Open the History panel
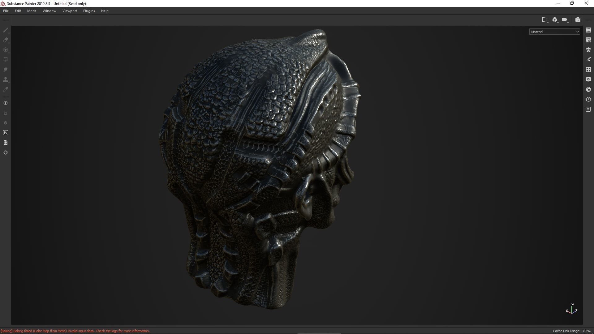 point(588,99)
